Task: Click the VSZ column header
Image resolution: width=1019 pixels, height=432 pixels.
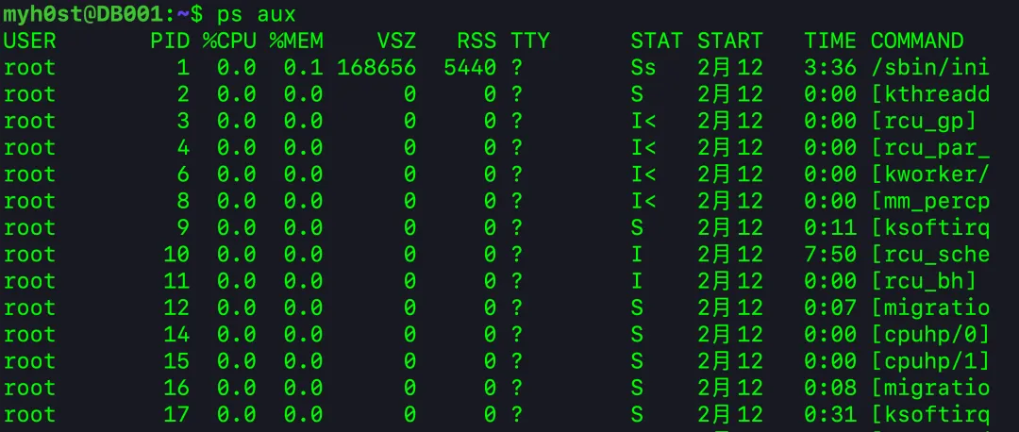Action: 396,41
